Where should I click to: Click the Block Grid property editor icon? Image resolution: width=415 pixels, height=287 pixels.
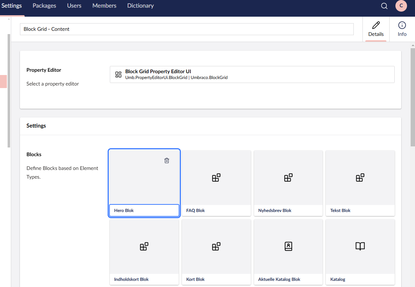click(x=118, y=74)
